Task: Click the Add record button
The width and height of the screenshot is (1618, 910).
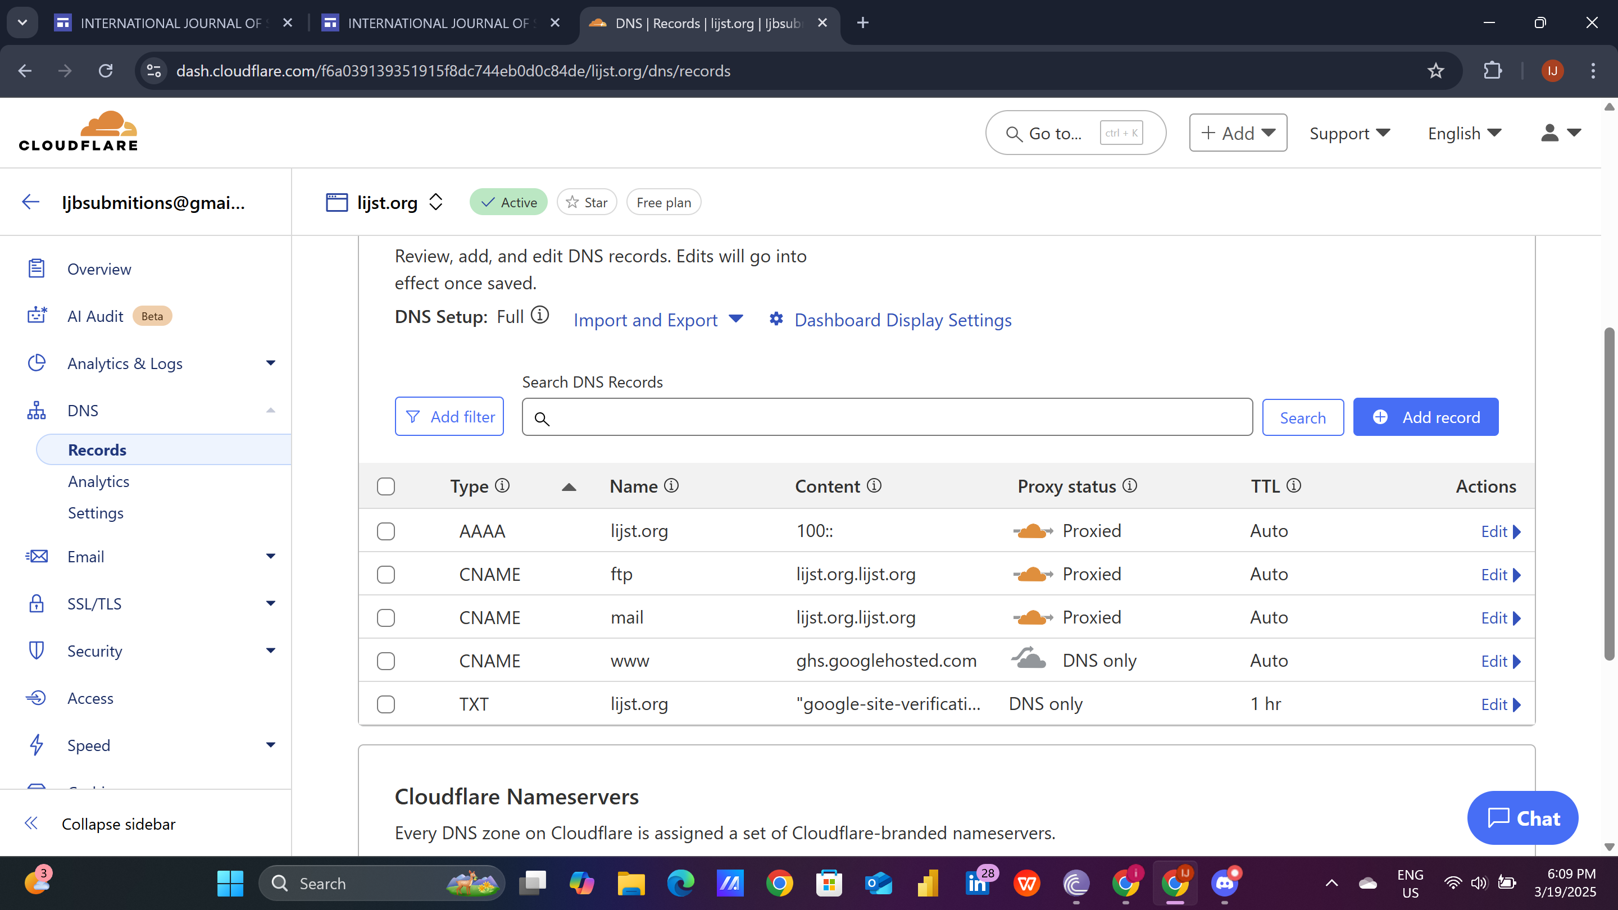Action: click(1425, 417)
